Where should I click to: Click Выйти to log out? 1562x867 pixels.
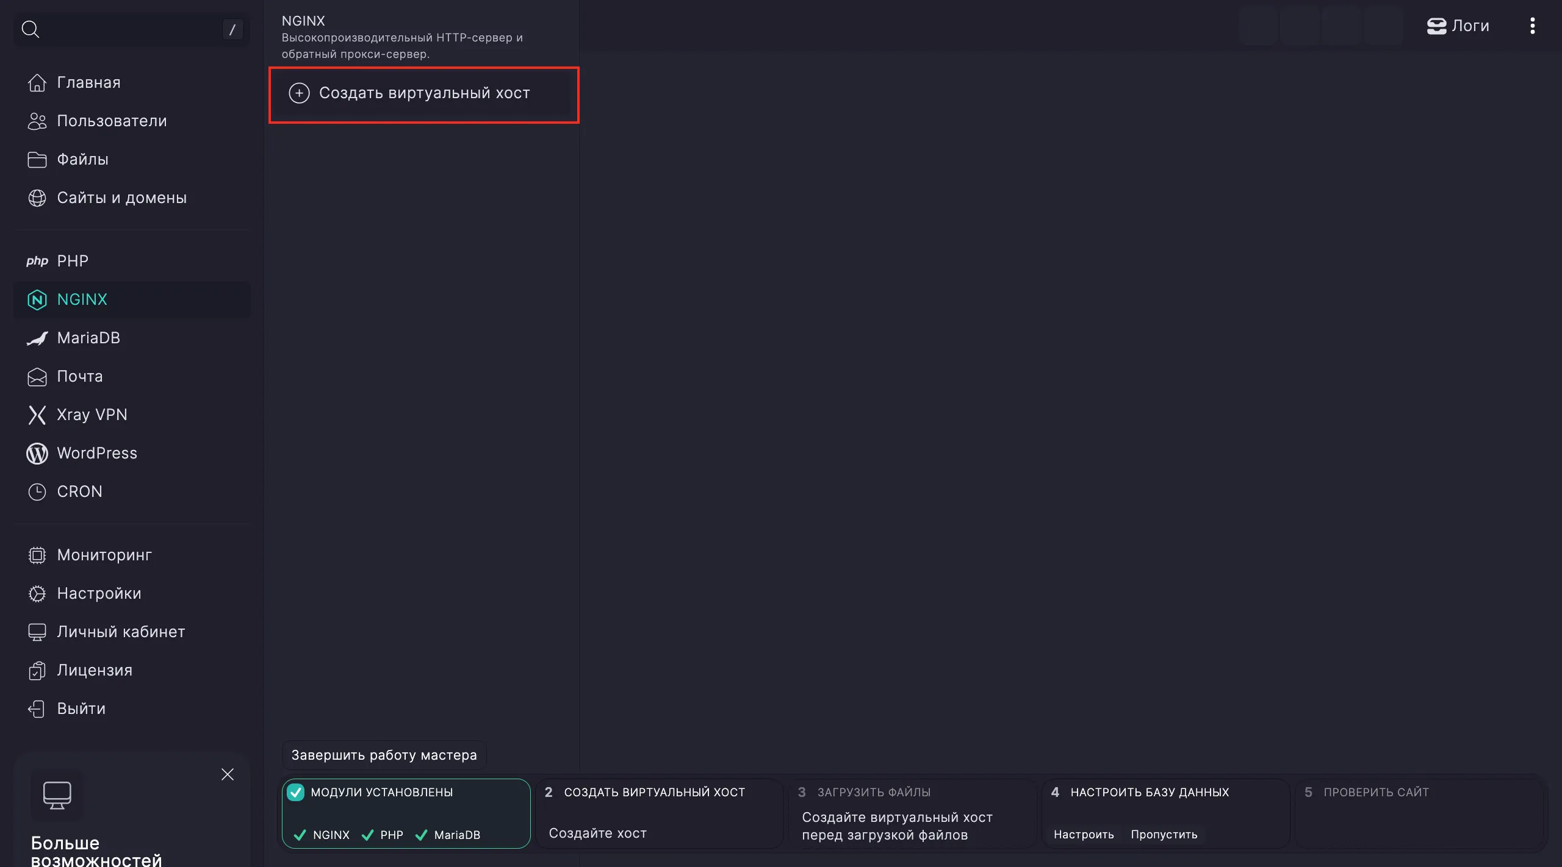coord(132,708)
